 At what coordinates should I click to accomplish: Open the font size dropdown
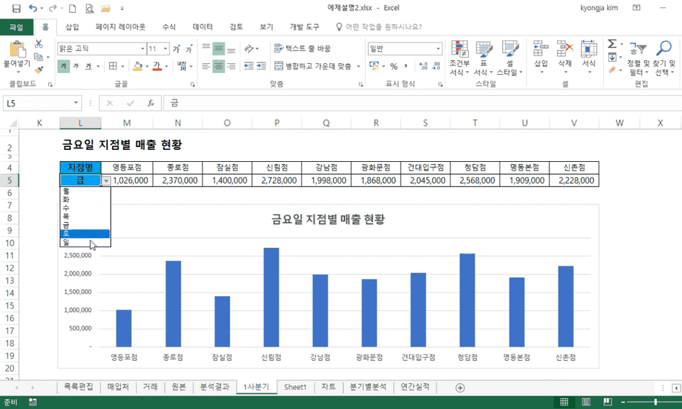[x=166, y=49]
